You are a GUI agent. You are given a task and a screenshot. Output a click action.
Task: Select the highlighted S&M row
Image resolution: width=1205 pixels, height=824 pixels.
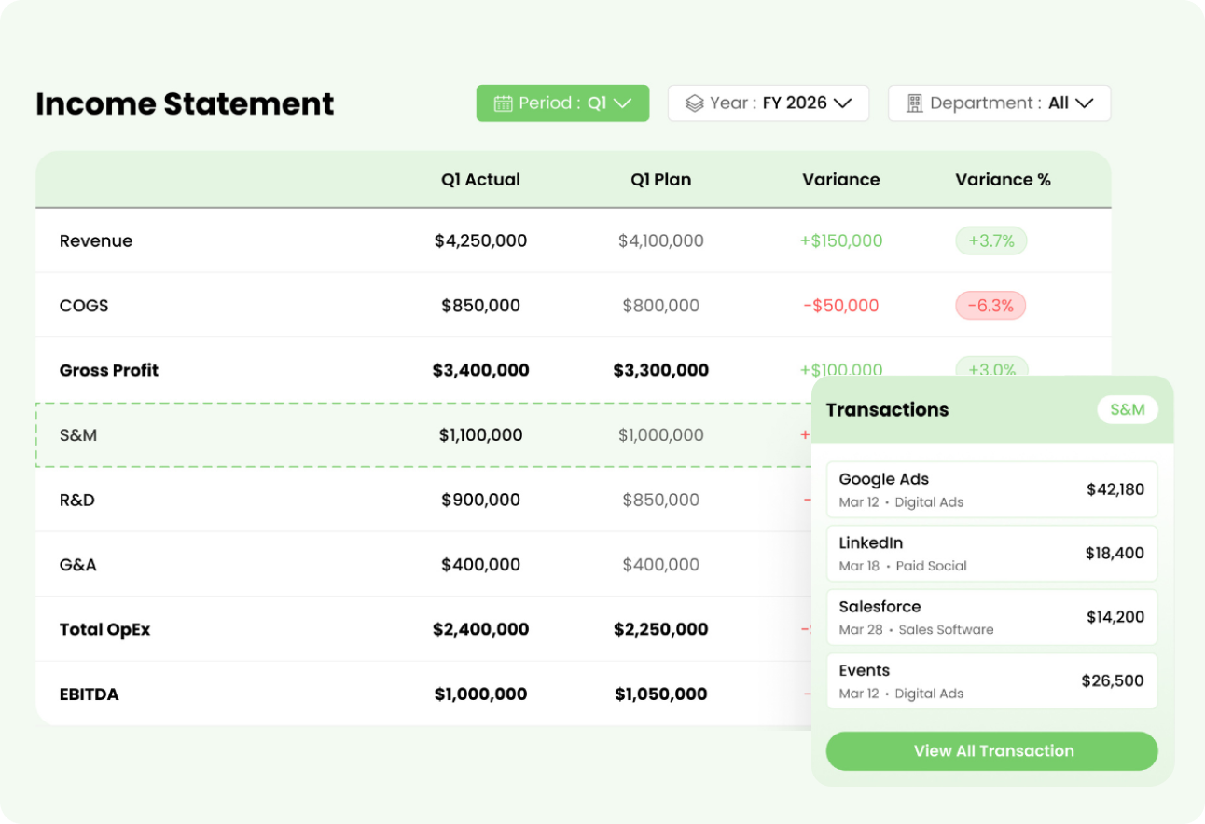tap(424, 435)
